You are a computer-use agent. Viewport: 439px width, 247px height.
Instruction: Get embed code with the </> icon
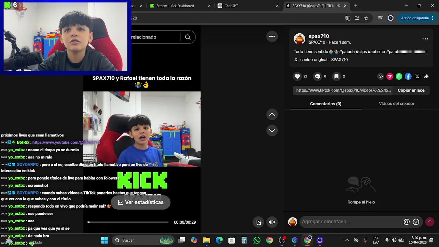(381, 77)
